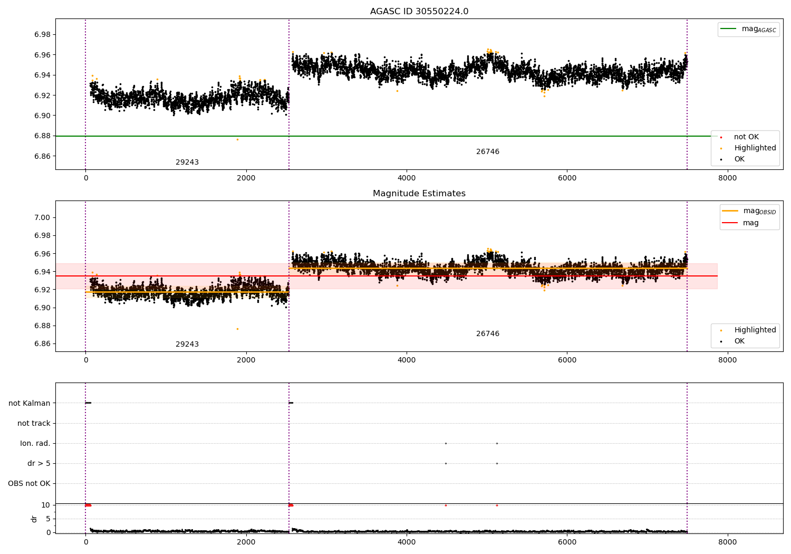This screenshot has width=791, height=554.
Task: Click the '6.86' y tick in Magnitude Estimates plot
Action: [x=42, y=343]
